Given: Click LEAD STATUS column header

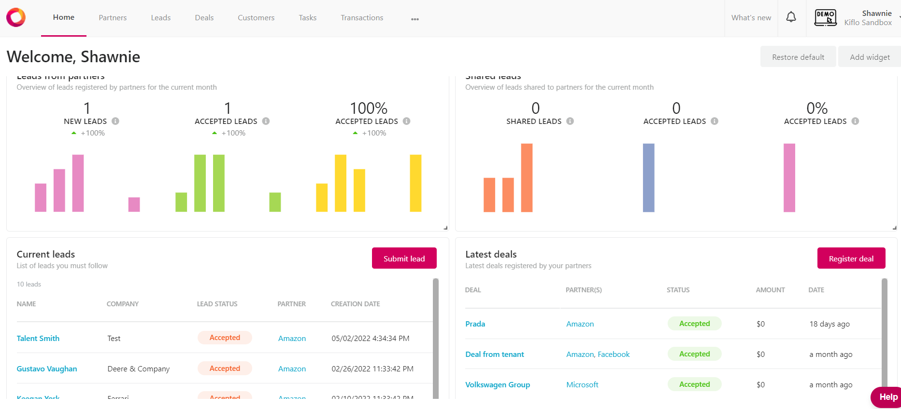Looking at the screenshot, I should point(217,304).
